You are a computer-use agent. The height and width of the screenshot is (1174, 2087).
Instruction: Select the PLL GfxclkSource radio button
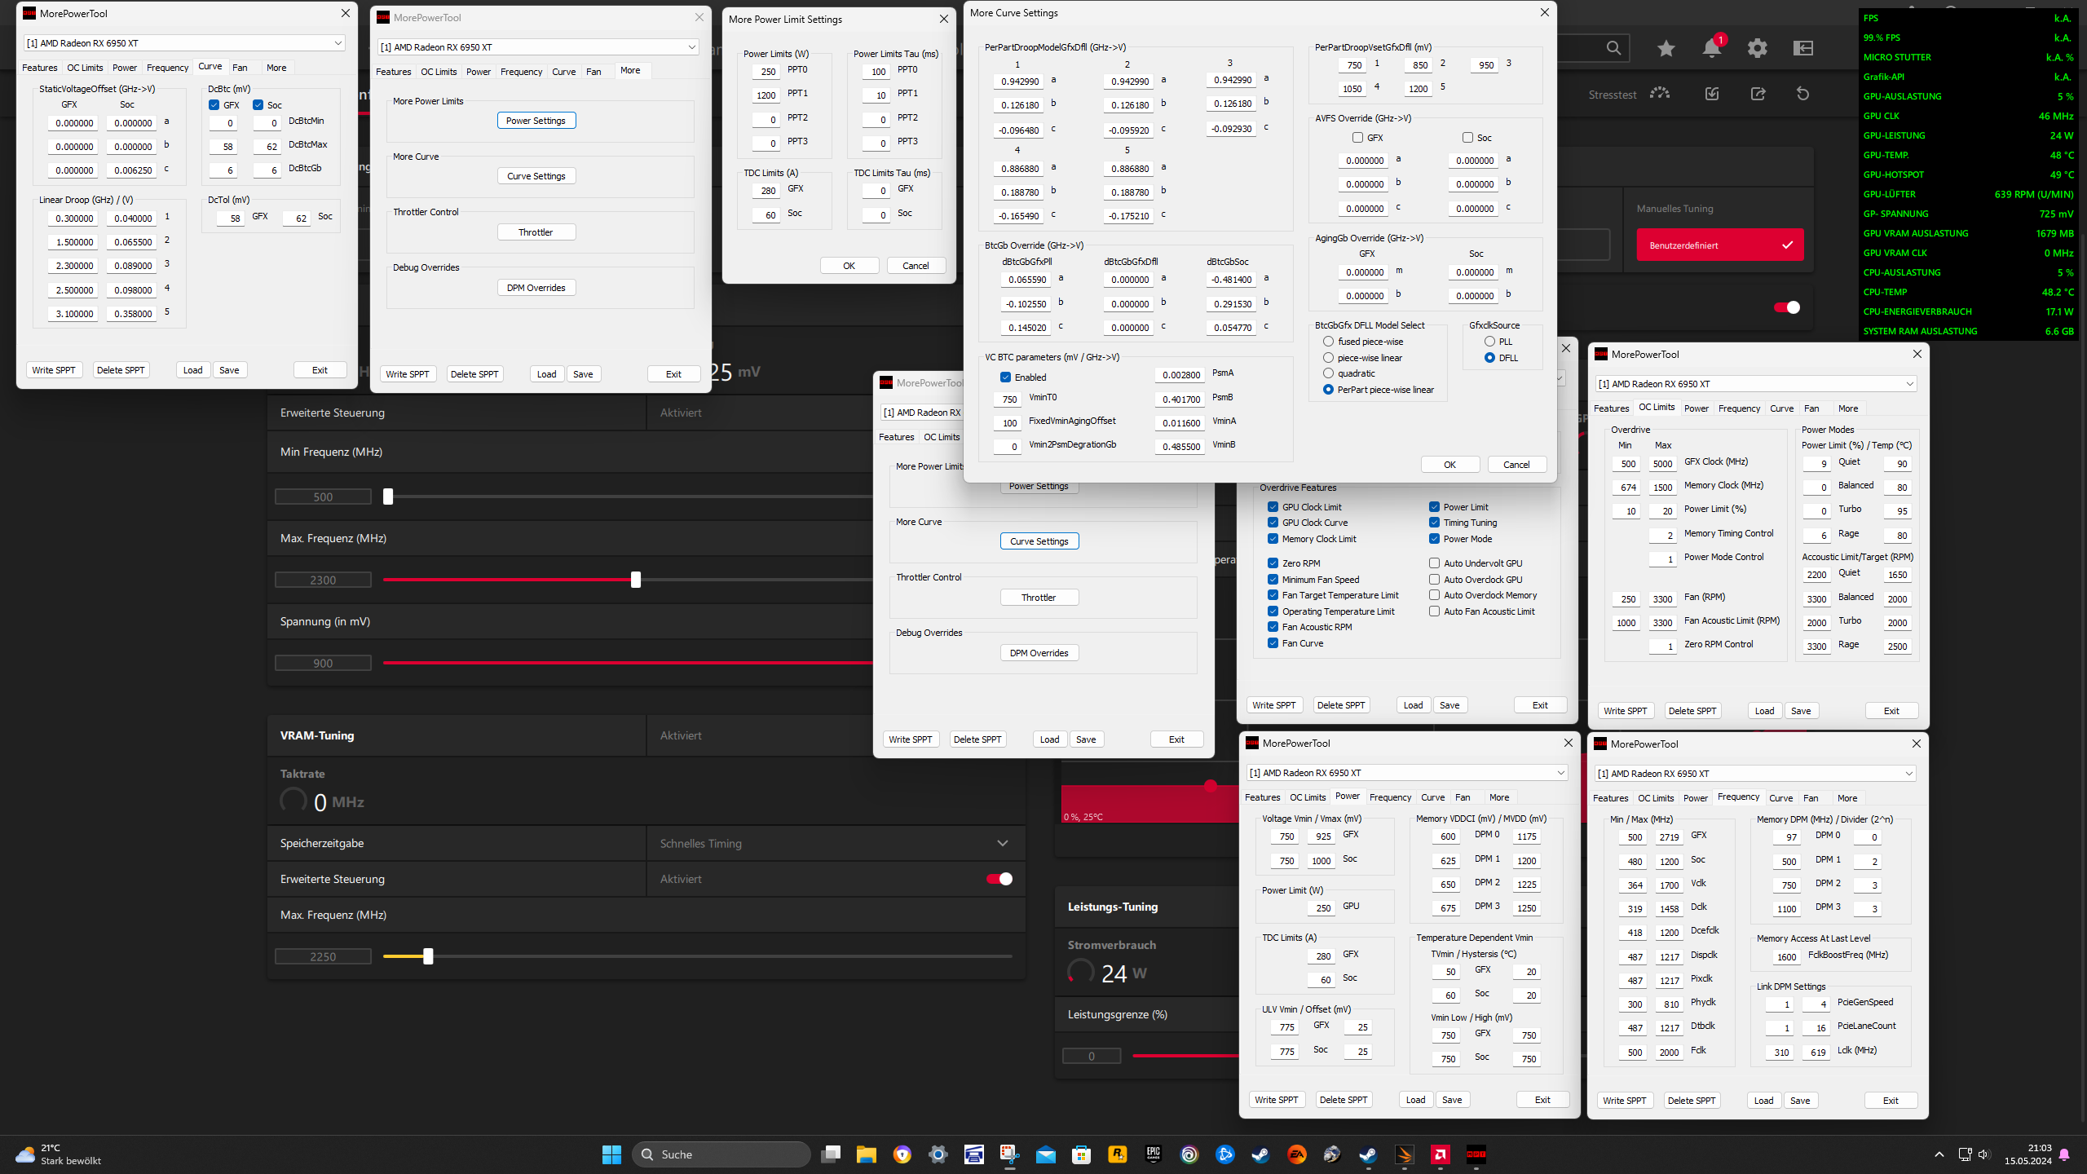point(1489,342)
